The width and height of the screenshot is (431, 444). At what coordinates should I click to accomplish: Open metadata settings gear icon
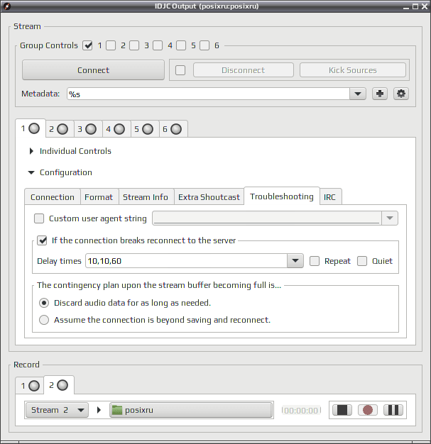click(401, 94)
